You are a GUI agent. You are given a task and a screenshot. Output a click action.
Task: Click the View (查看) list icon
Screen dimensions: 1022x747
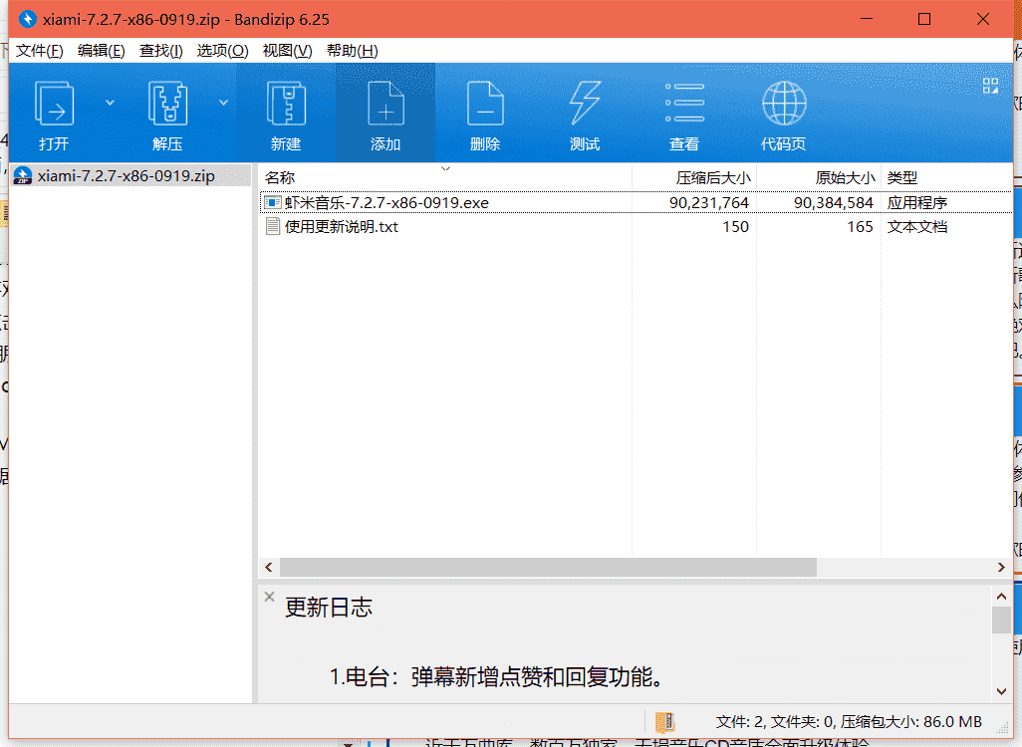[684, 103]
